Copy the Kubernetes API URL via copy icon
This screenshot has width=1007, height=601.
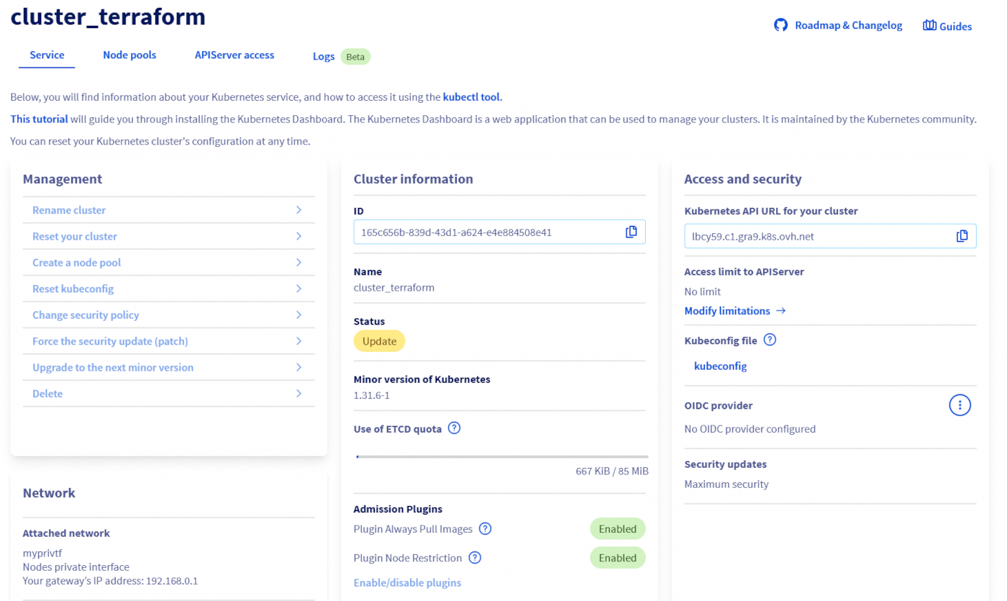(962, 235)
